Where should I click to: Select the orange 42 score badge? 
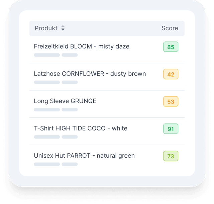[x=171, y=74]
